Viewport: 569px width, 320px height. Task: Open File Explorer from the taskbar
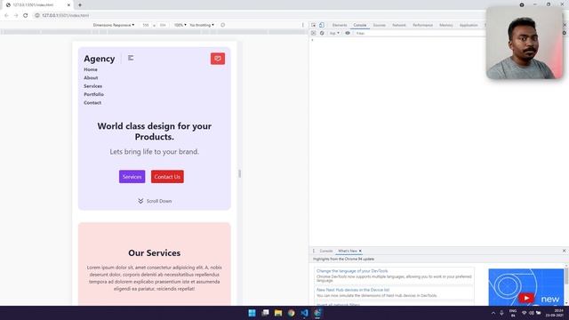(x=278, y=313)
